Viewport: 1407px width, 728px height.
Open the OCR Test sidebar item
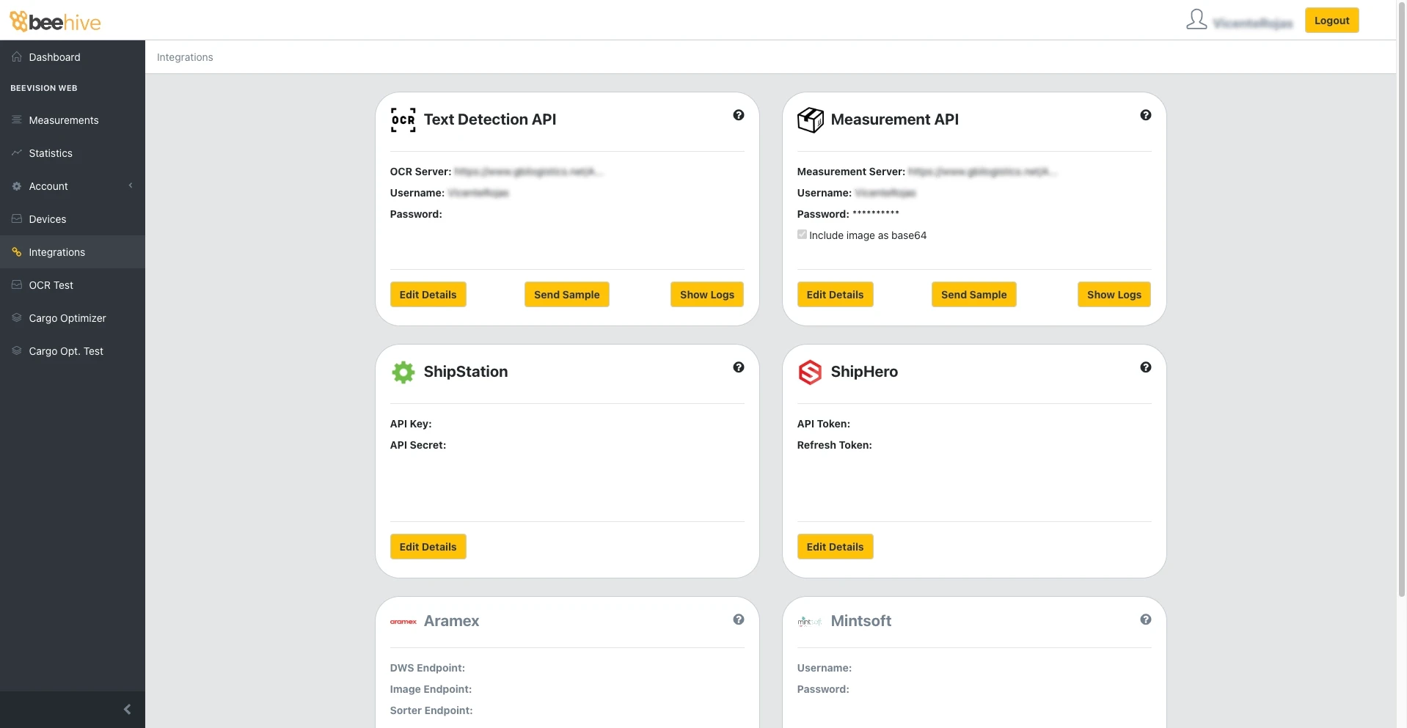(51, 285)
